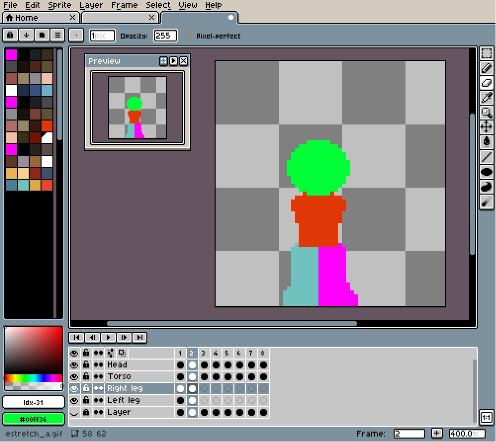Toggle Left leg layer visibility eye
This screenshot has width=496, height=442.
click(x=74, y=401)
